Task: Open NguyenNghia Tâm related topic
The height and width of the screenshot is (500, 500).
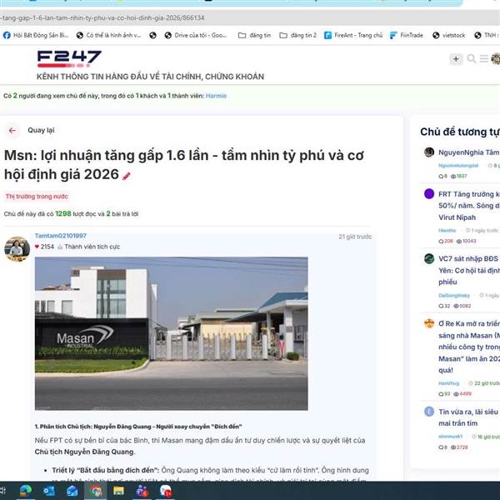Action: 468,152
